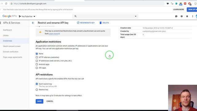This screenshot has width=197, height=111.
Task: Select Restrict key option
Action: (x=37, y=90)
